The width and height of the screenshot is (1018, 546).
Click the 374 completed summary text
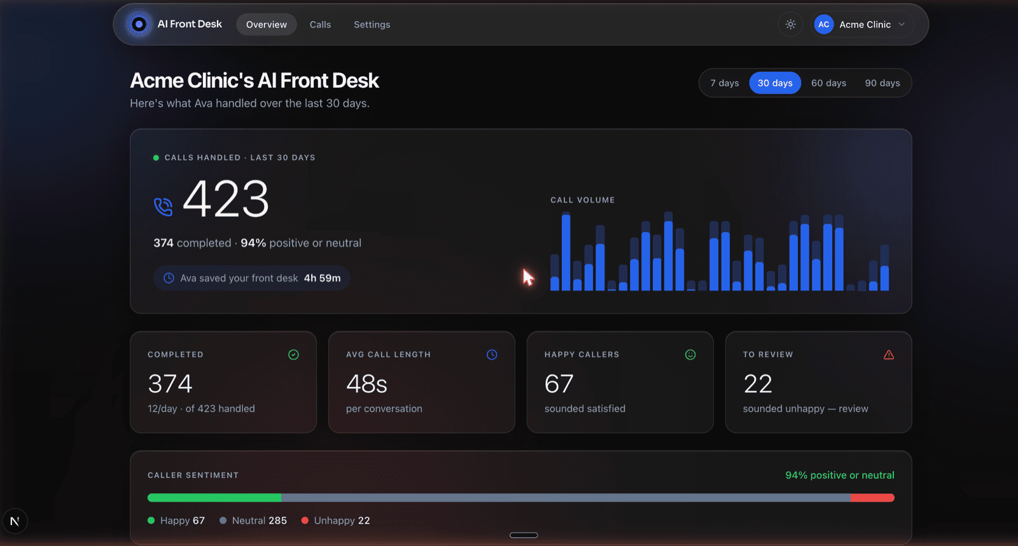click(x=192, y=243)
